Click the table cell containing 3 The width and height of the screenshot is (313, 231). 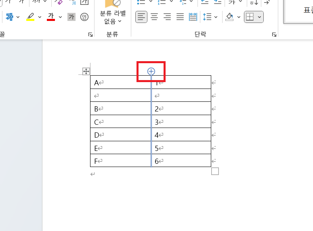coord(181,122)
